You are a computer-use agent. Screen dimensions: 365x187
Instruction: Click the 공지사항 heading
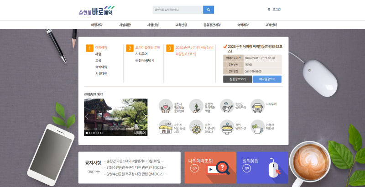(93, 163)
